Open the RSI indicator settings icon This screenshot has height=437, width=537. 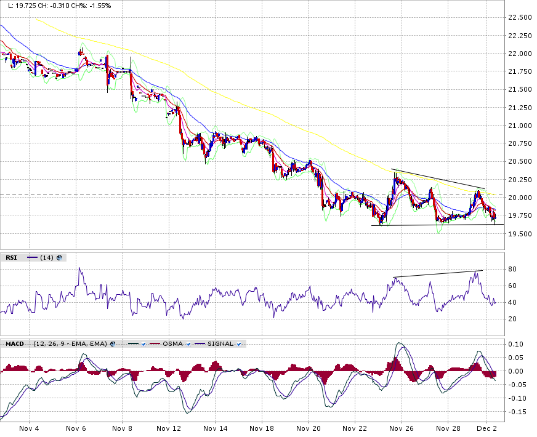point(59,258)
